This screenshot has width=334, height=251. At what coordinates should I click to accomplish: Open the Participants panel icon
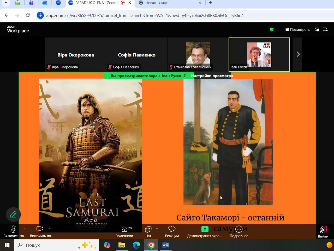124,229
